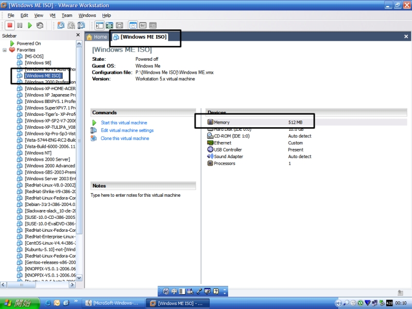Select [MS-DOS] in the Favorites list

click(x=34, y=56)
